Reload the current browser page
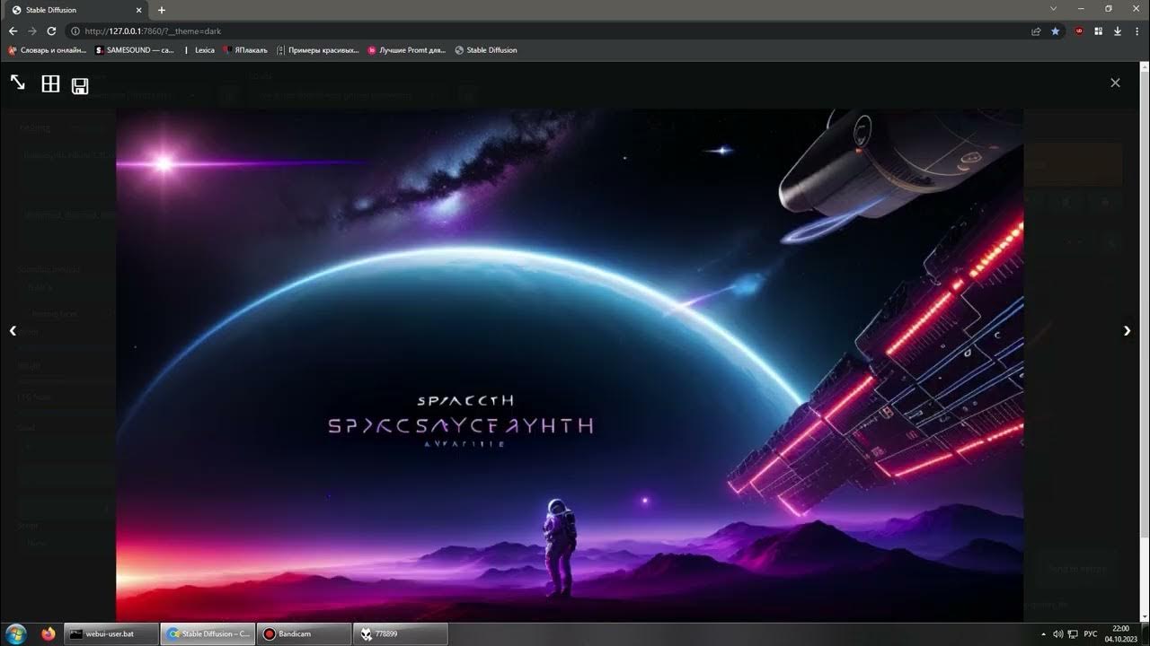The width and height of the screenshot is (1150, 646). (51, 31)
